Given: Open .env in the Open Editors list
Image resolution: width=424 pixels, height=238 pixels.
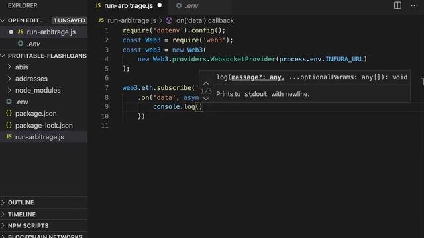Looking at the screenshot, I should (44, 44).
